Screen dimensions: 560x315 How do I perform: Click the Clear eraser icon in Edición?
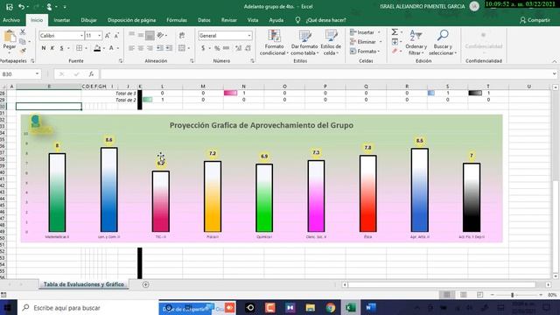[395, 51]
